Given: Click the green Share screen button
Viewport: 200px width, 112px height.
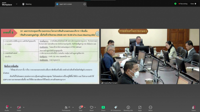Looking at the screenshot, I should pyautogui.click(x=103, y=108).
